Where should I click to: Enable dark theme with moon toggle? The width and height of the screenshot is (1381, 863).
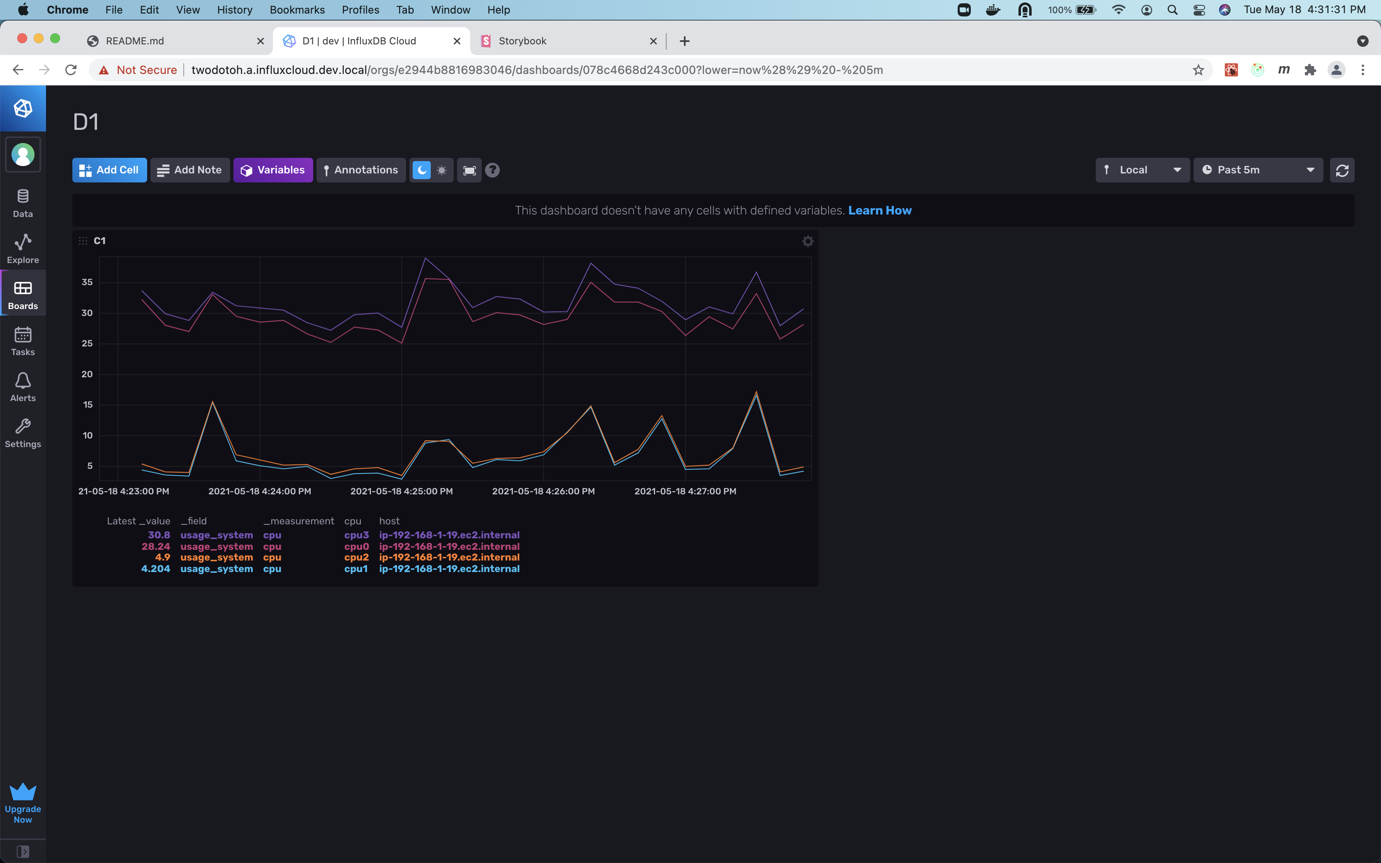coord(421,169)
